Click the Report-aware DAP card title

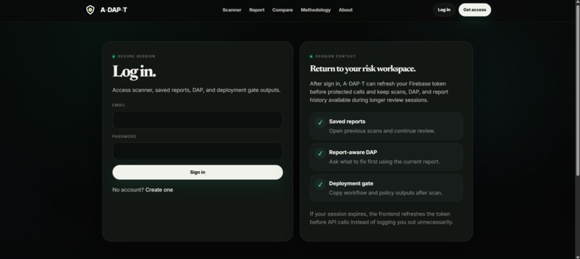click(353, 152)
